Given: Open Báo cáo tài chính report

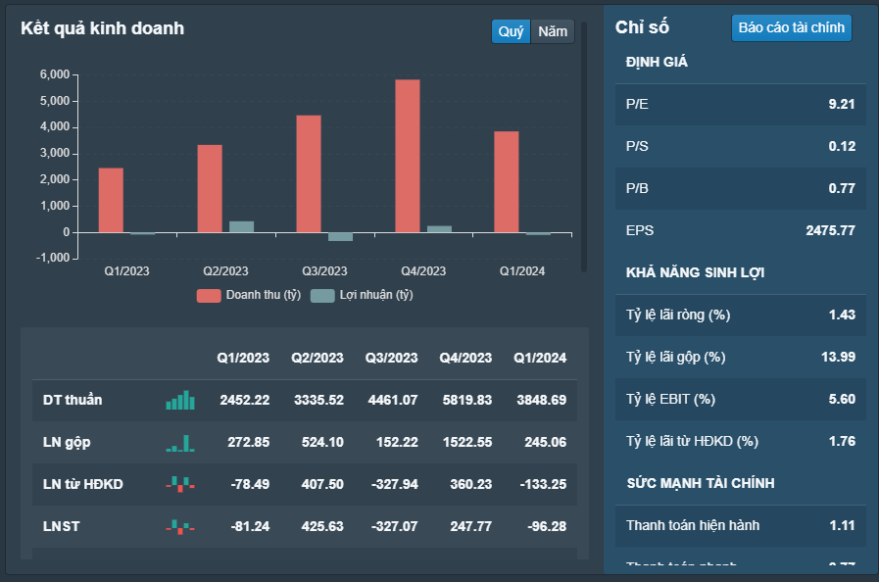Looking at the screenshot, I should [x=791, y=27].
